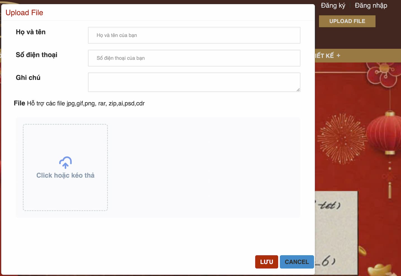Grab the Ghi chú textarea resize handle

(x=298, y=89)
